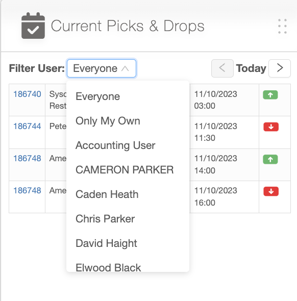Open the widget drag handle dots

[x=282, y=27]
